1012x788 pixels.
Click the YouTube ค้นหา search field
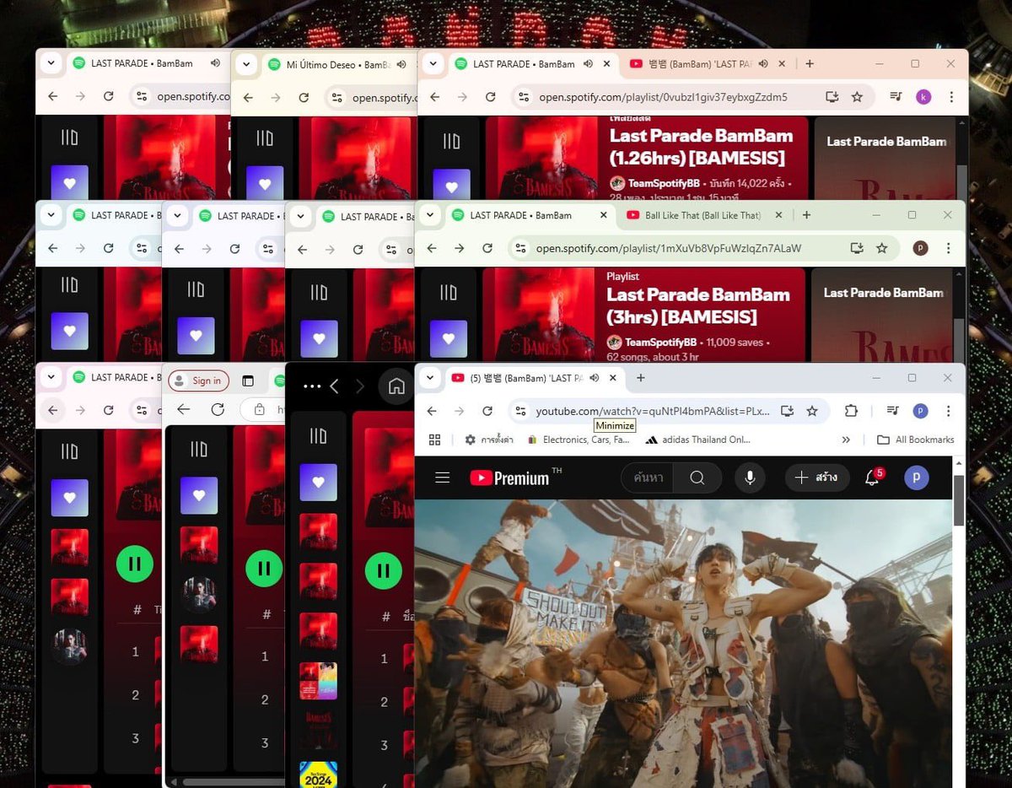pos(649,478)
